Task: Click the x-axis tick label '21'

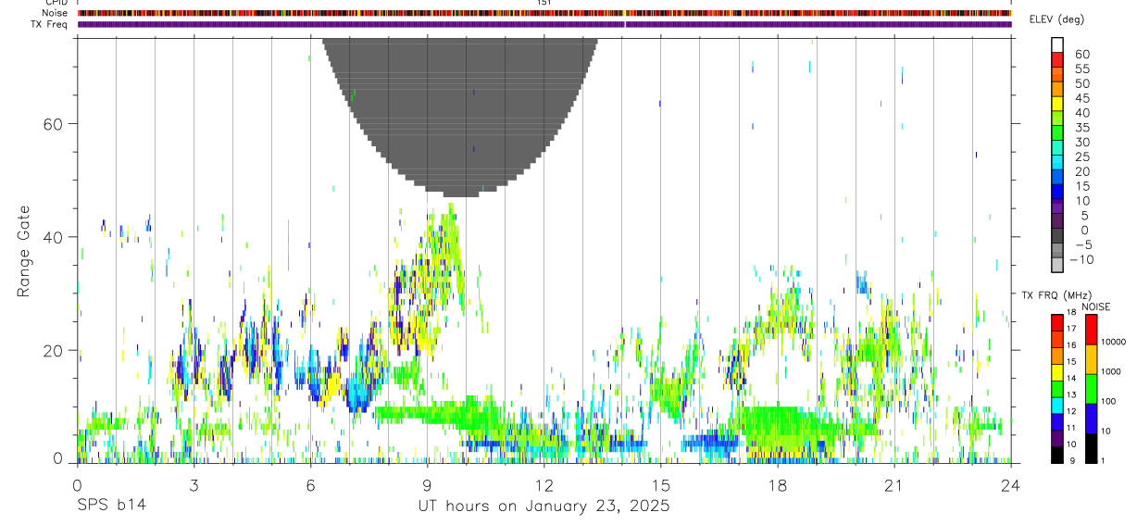Action: 894,484
